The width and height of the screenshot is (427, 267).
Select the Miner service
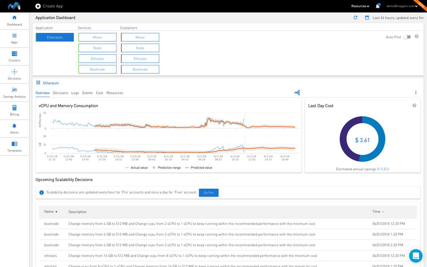click(x=97, y=37)
